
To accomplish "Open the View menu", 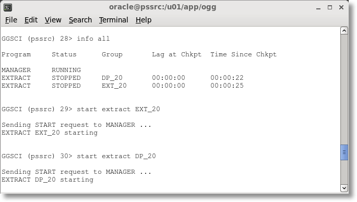I will (x=53, y=20).
